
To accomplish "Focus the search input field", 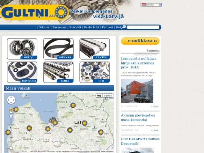I will tap(143, 27).
